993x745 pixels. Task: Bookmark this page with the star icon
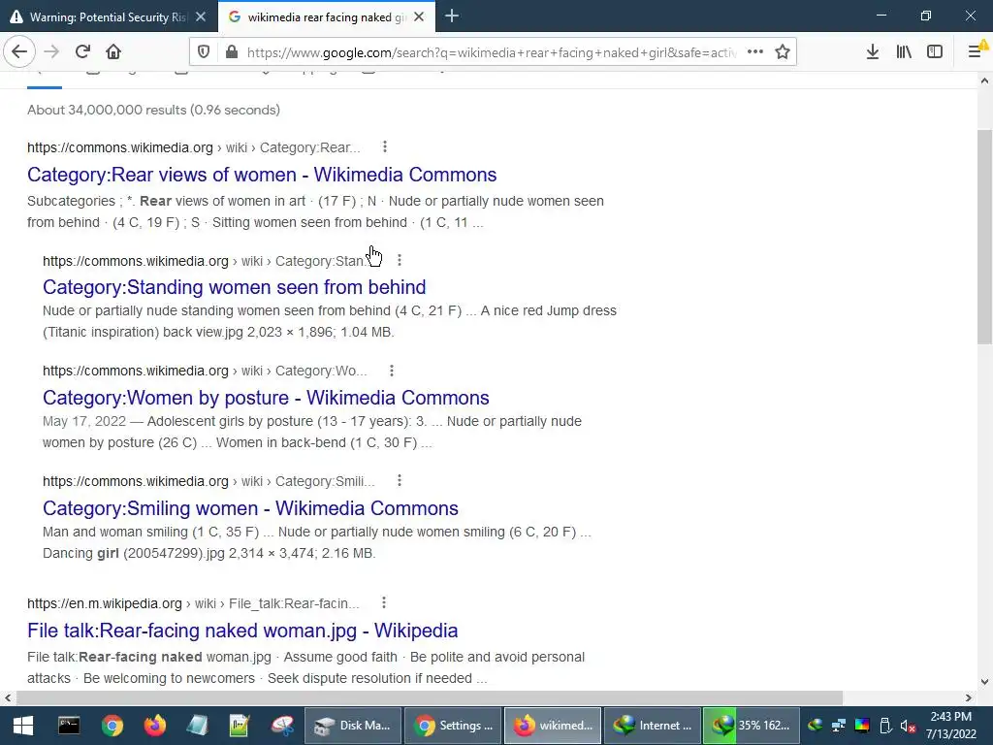[783, 52]
